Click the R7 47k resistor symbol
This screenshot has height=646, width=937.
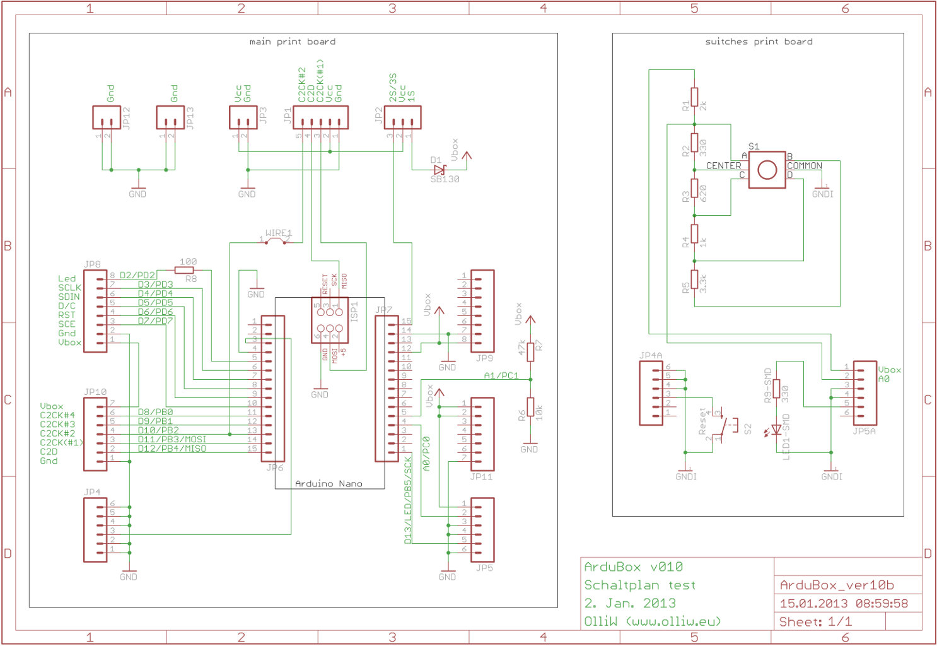(530, 351)
